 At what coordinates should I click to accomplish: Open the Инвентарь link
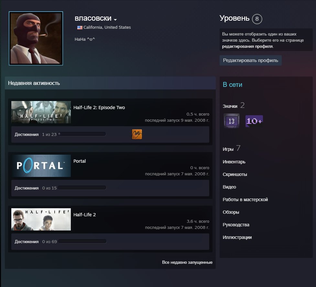pyautogui.click(x=234, y=162)
